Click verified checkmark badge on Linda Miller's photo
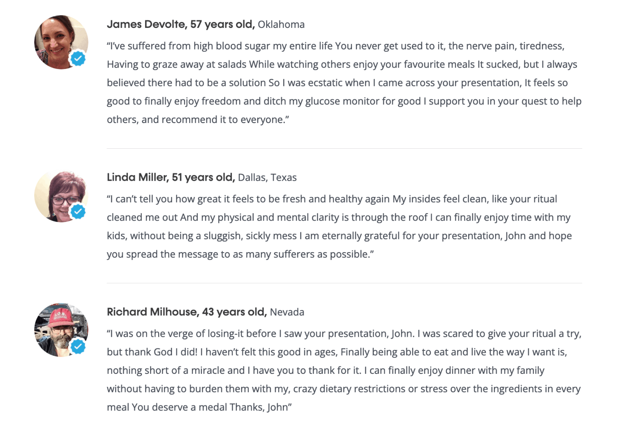Screen dimensions: 618x421 (78, 212)
